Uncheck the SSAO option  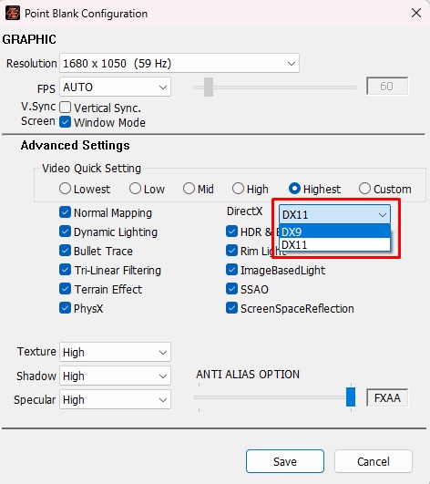point(231,289)
